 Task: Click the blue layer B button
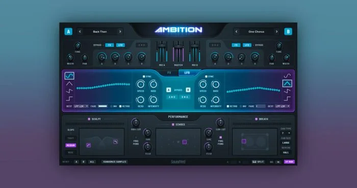(288, 32)
